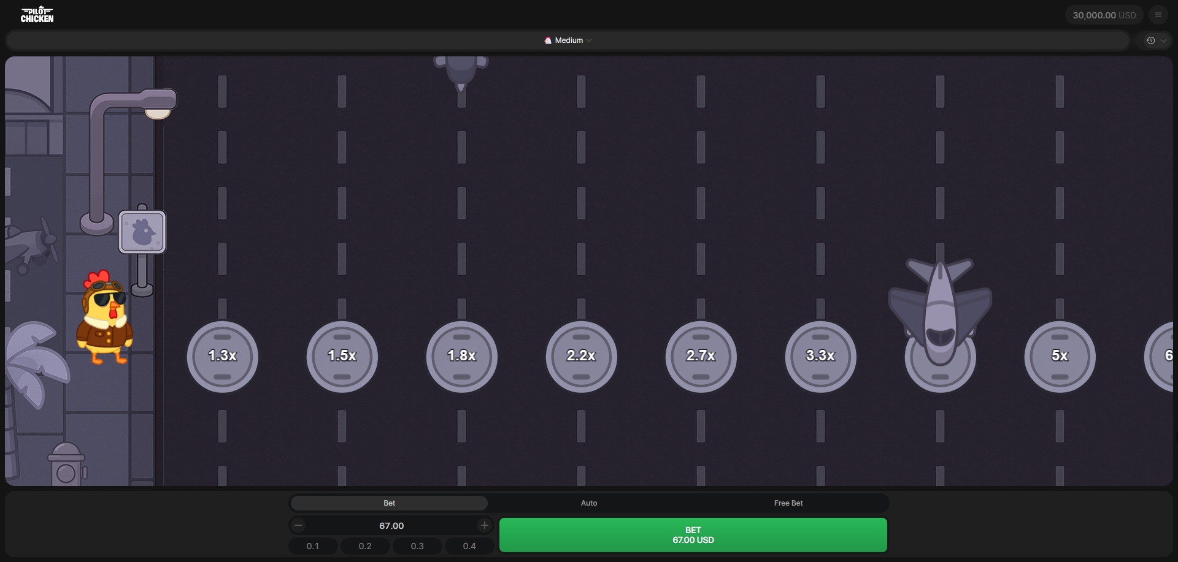Open the bet history clock icon
The height and width of the screenshot is (562, 1178).
pos(1150,40)
